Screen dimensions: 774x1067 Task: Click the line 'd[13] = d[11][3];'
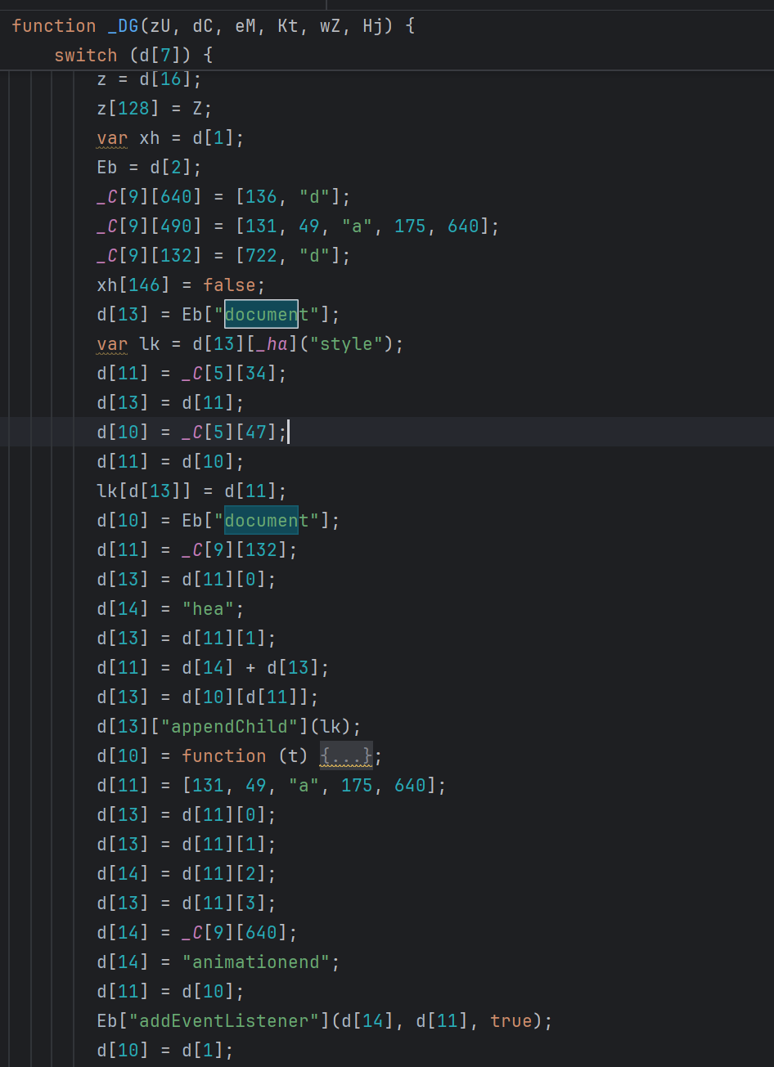[187, 903]
